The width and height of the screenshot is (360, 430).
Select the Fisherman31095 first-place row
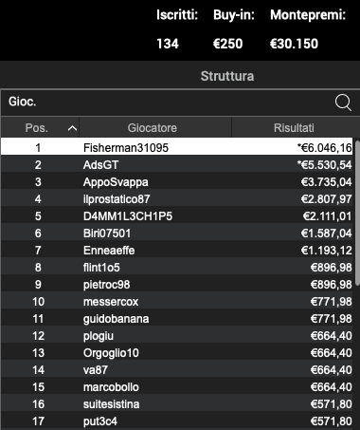point(177,147)
